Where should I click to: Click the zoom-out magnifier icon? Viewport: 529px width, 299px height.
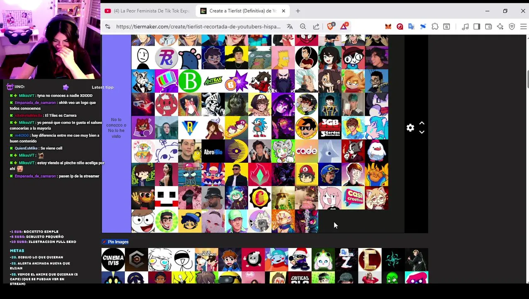coord(303,27)
